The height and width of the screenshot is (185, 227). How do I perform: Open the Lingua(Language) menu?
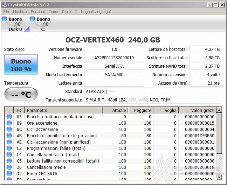click(96, 12)
